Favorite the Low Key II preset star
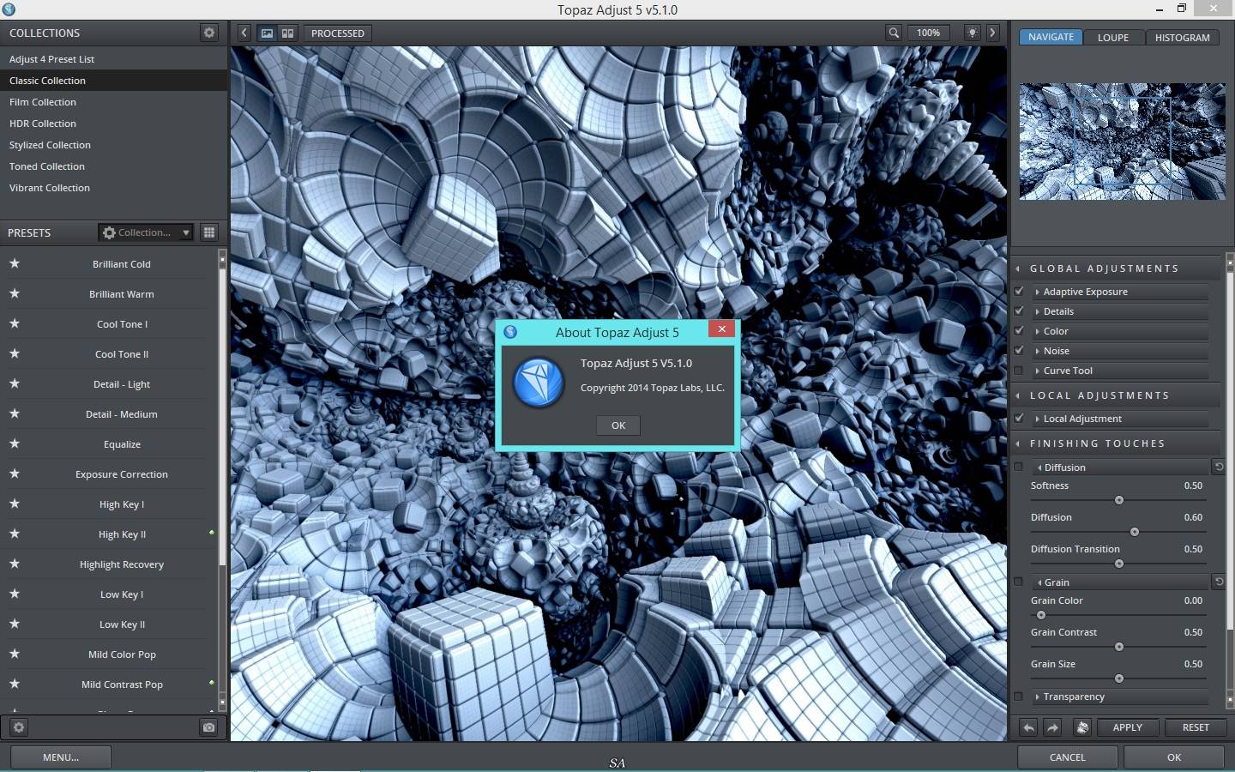 click(15, 624)
